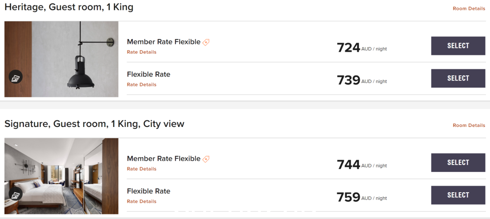Select the 744 AUD member rate

458,163
